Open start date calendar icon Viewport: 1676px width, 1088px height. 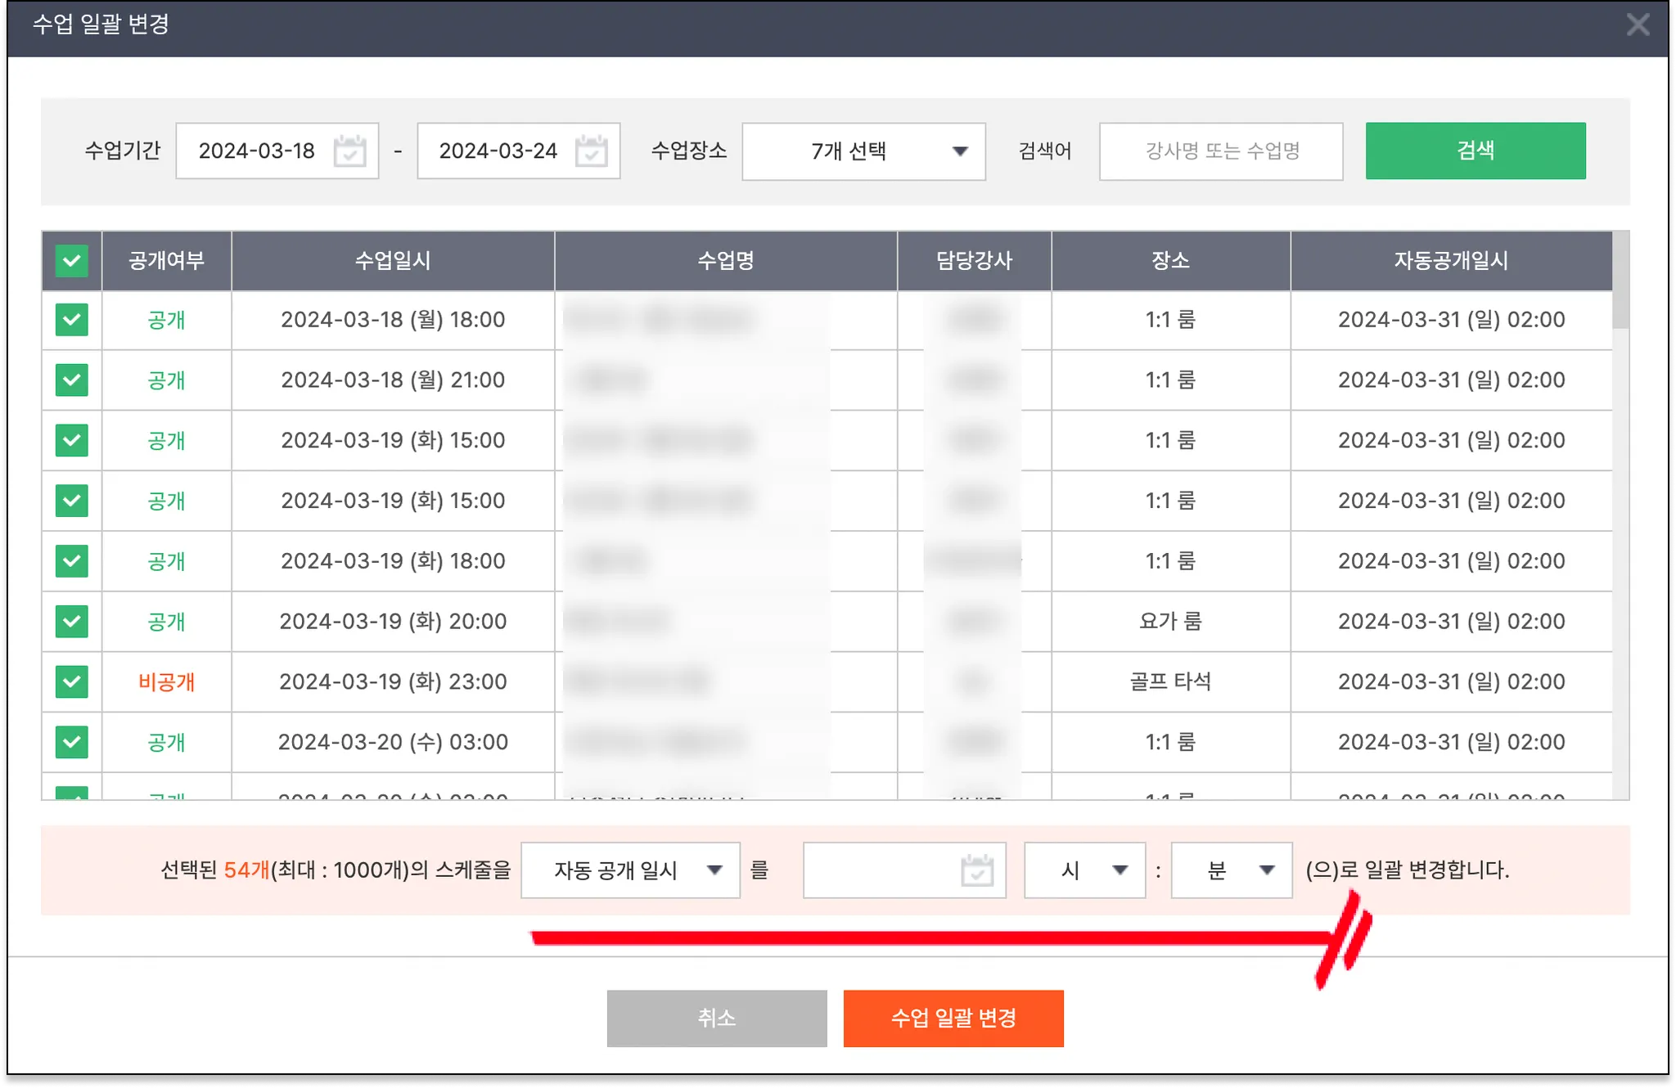[349, 151]
